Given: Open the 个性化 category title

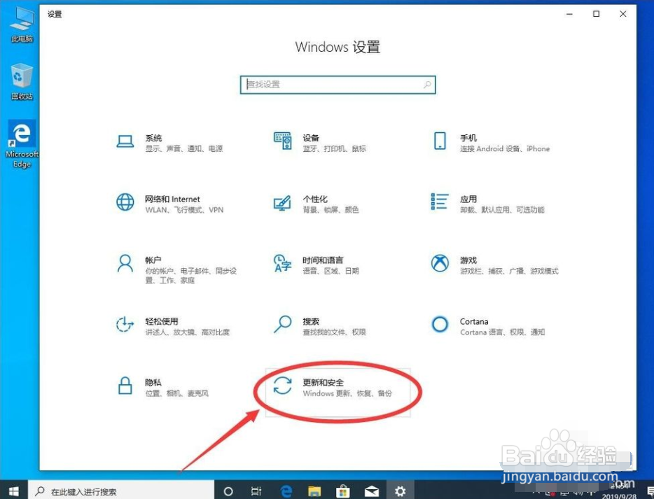Looking at the screenshot, I should [315, 199].
